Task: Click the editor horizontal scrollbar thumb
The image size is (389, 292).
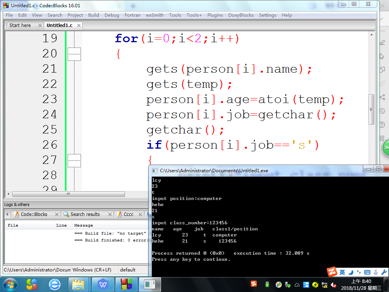Action: 68,194
